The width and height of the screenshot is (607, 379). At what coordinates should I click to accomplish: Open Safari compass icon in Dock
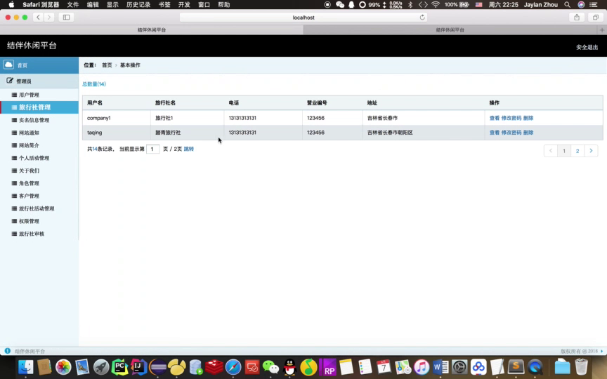point(233,367)
